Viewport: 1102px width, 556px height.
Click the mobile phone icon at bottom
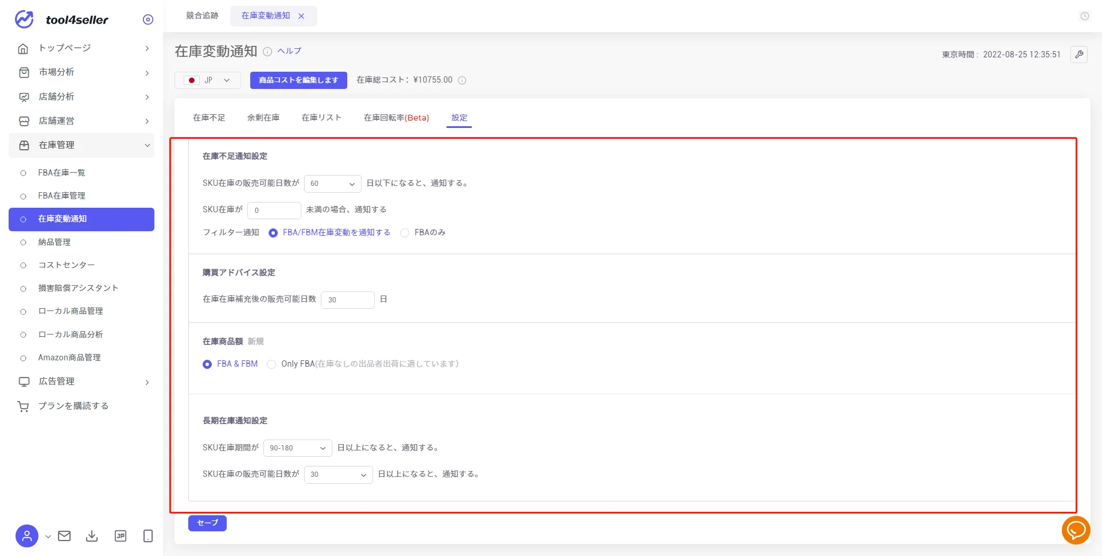coord(148,536)
